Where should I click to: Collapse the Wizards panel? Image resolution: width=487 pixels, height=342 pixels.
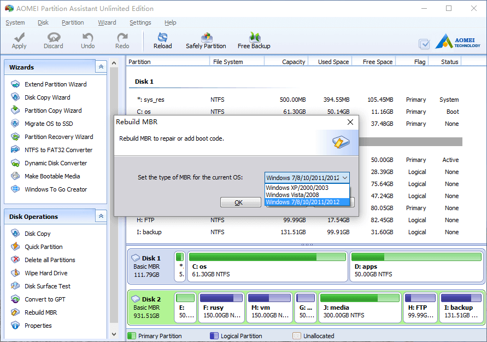101,67
